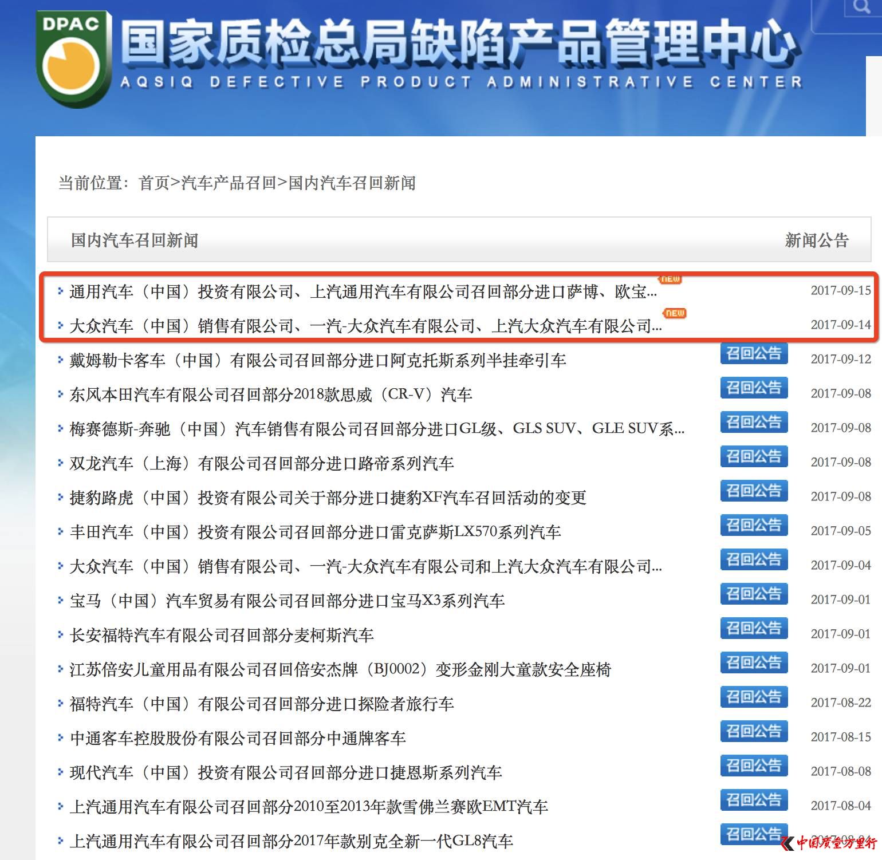Click date 2017-08-22
The width and height of the screenshot is (882, 860).
coord(841,703)
